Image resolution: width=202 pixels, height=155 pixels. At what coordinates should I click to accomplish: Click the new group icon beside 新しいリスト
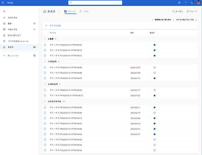tap(34, 56)
